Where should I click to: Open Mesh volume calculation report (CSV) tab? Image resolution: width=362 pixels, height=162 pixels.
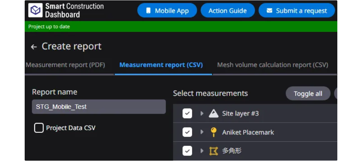coord(272,65)
